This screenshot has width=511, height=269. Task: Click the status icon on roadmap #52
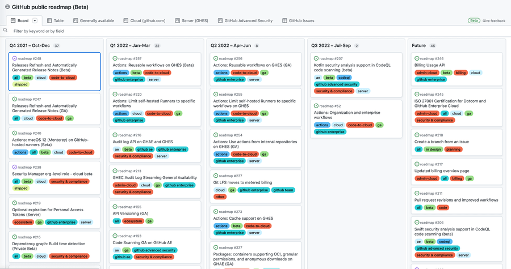(x=316, y=106)
